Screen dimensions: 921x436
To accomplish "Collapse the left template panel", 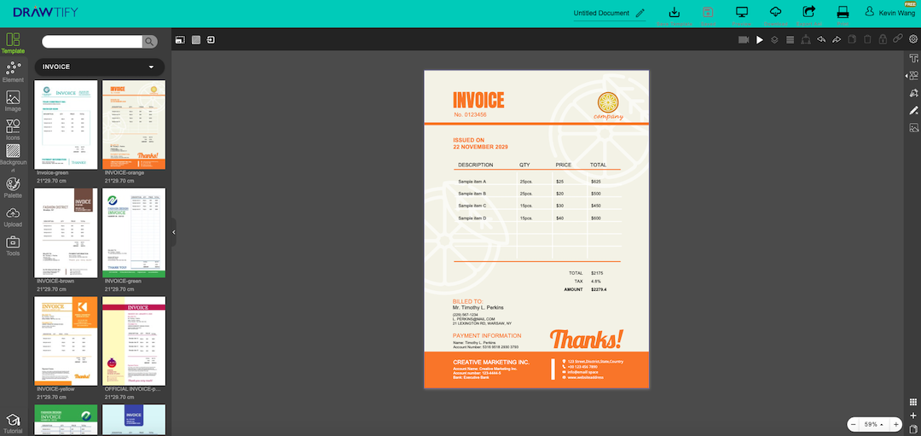I will click(x=173, y=233).
